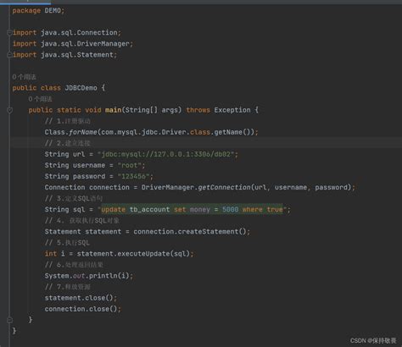
Task: Click 'throws Exception' in the main signature
Action: pos(218,110)
